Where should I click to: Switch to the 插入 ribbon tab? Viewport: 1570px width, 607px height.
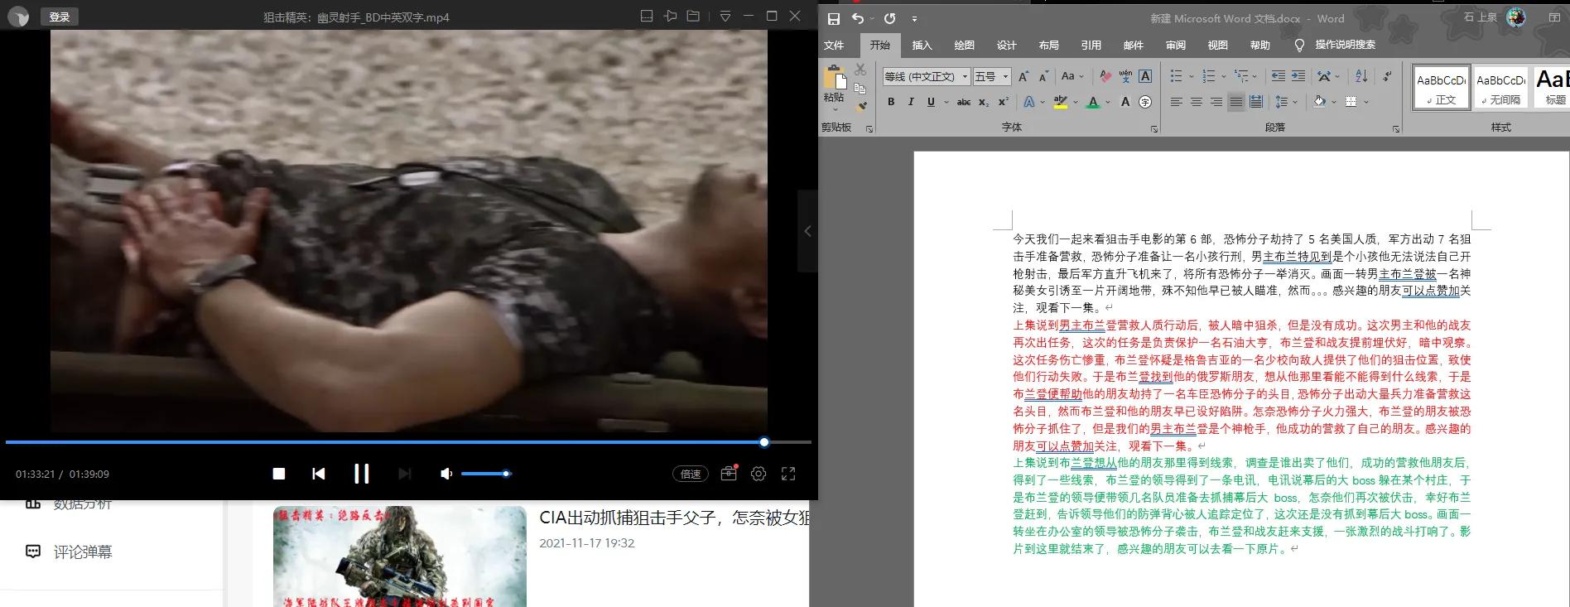[x=922, y=45]
